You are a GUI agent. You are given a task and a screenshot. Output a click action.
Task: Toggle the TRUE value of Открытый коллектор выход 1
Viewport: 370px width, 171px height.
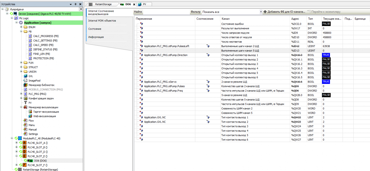click(x=326, y=55)
